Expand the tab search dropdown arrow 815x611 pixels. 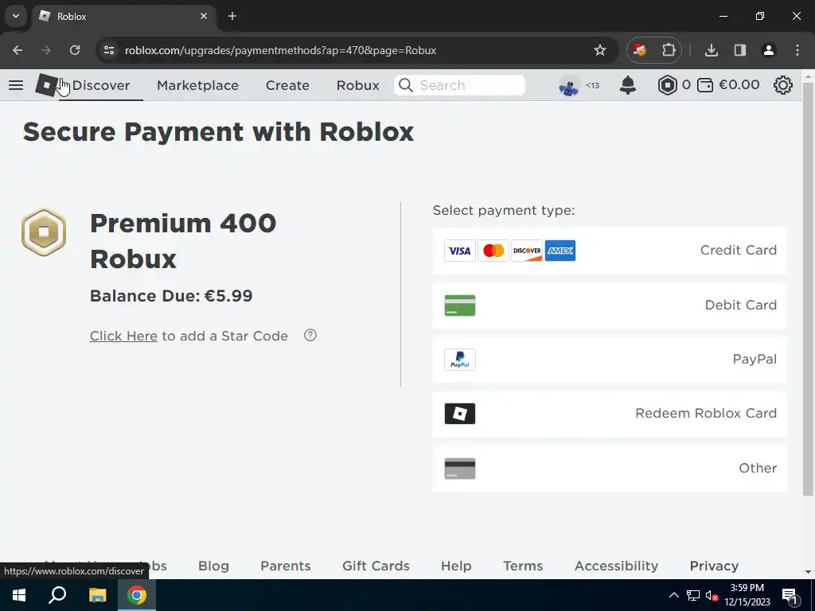pos(16,16)
